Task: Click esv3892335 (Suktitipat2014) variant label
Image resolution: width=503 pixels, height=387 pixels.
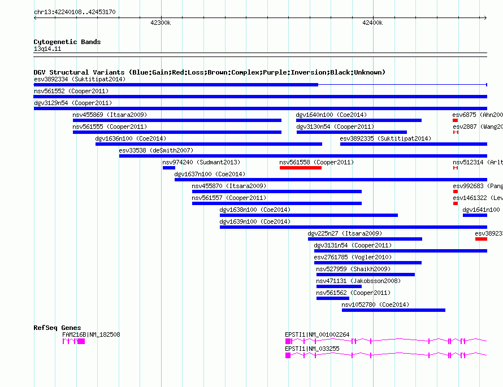Action: [x=385, y=138]
